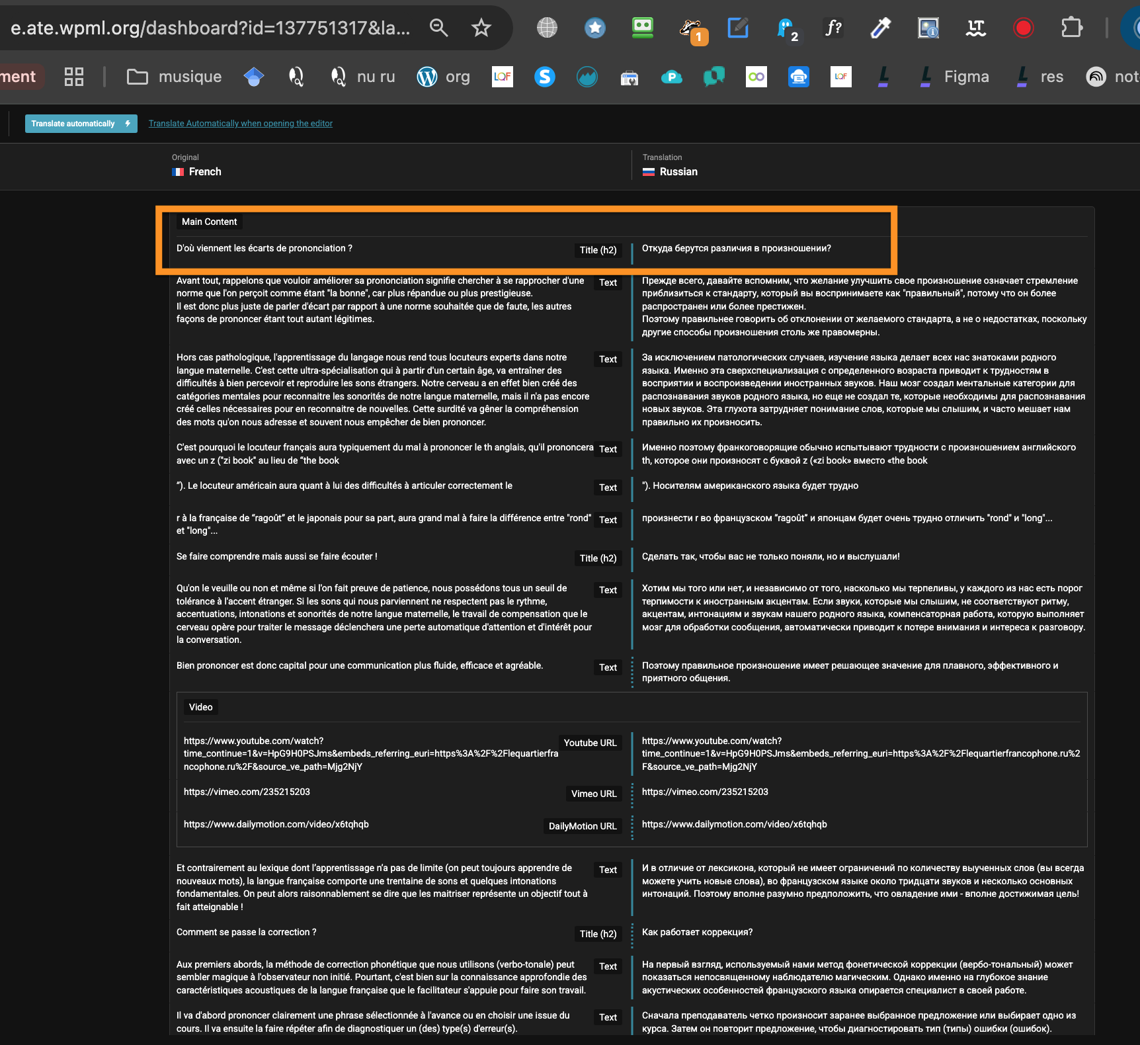Open the blue pencil note extension

point(738,28)
